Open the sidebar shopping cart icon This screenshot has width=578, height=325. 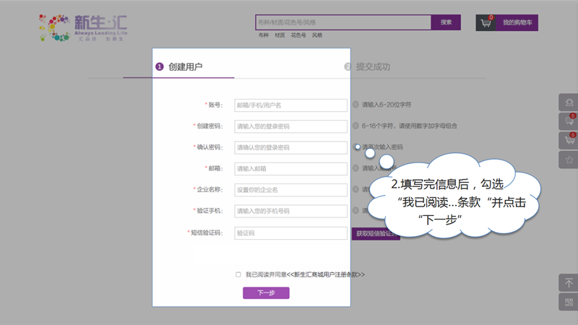[x=569, y=140]
